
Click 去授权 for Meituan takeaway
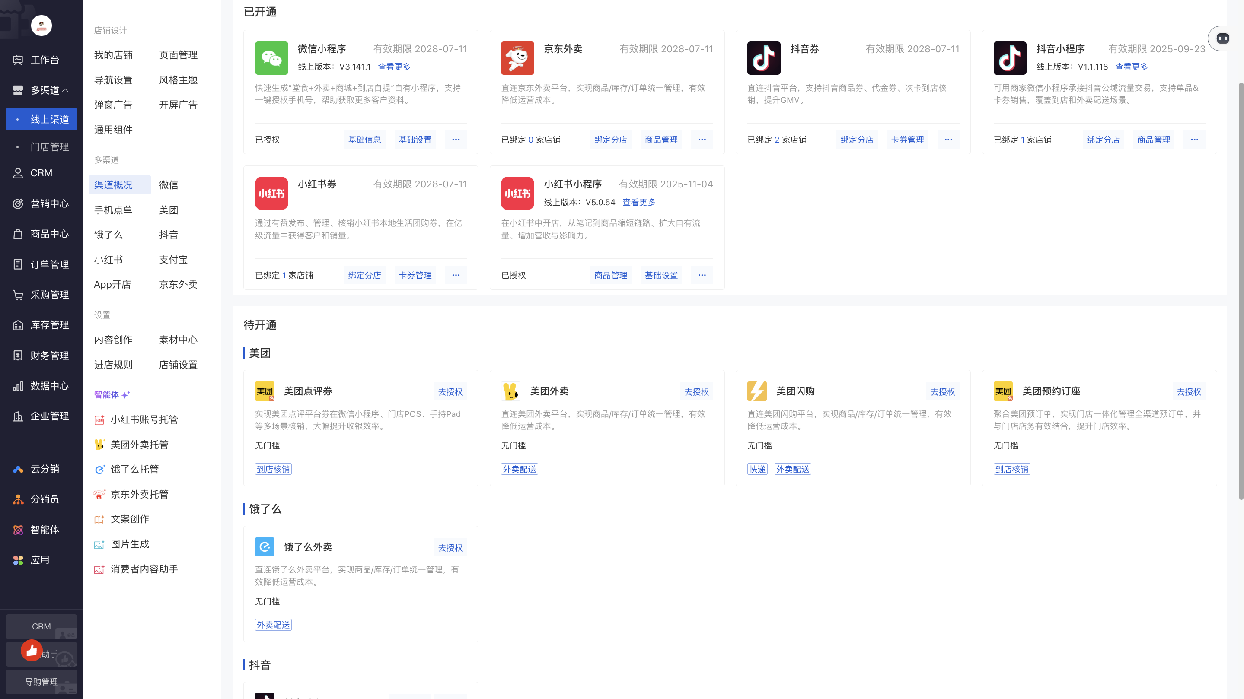tap(696, 391)
